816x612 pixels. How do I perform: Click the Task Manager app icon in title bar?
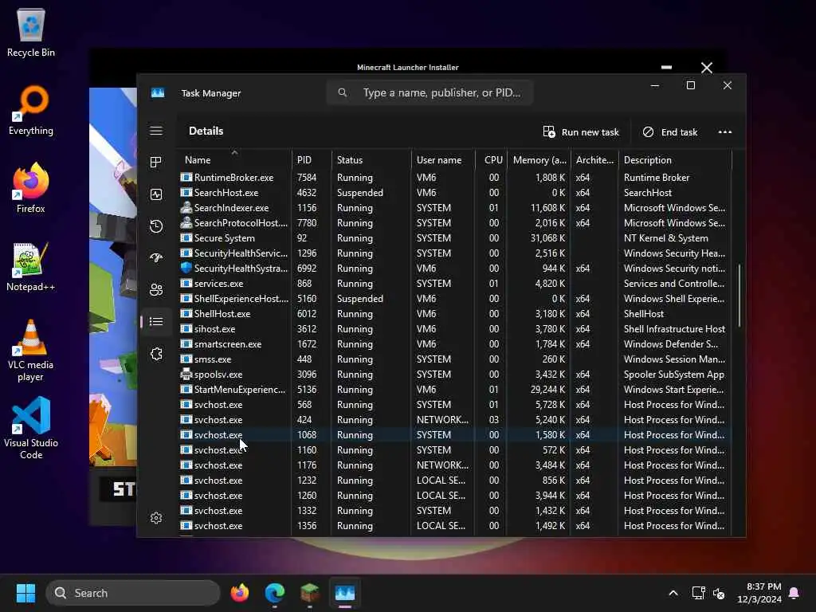(x=158, y=92)
